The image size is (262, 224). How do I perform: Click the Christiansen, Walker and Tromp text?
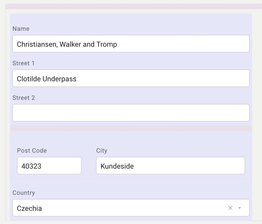67,44
